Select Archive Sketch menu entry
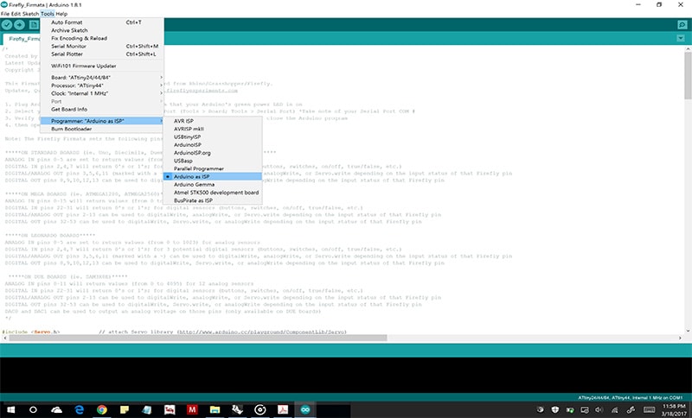The width and height of the screenshot is (692, 418). click(x=102, y=30)
